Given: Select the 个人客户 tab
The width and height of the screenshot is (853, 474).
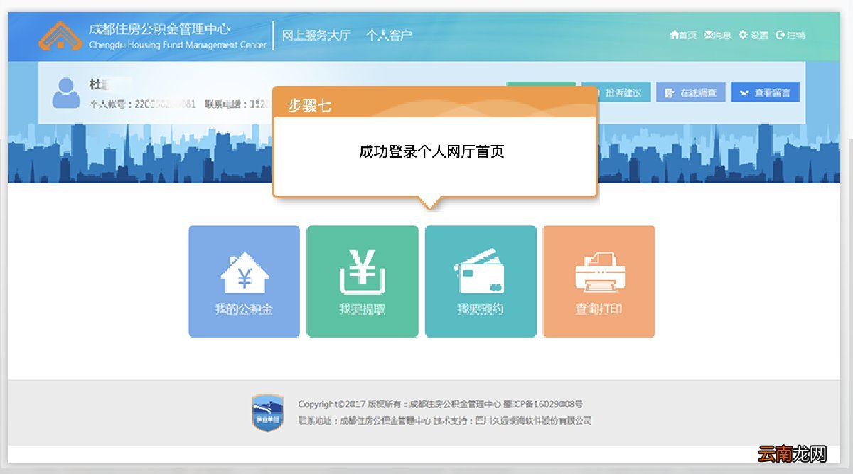Looking at the screenshot, I should [390, 34].
